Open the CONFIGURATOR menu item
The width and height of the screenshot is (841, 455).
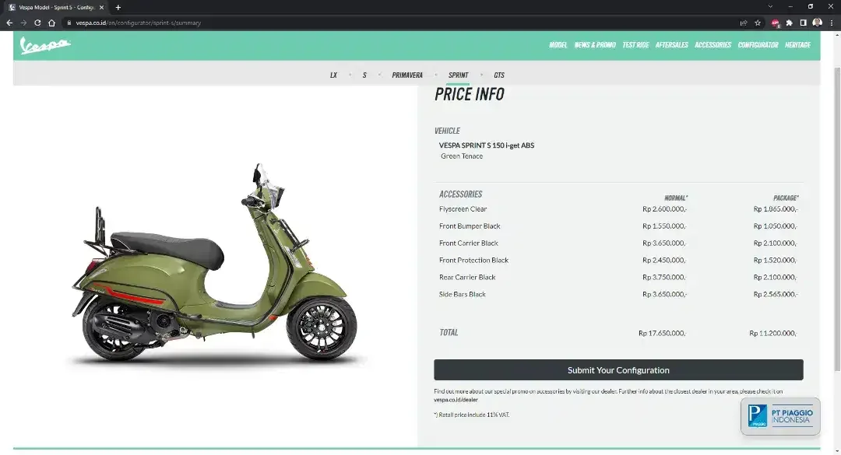pos(758,45)
